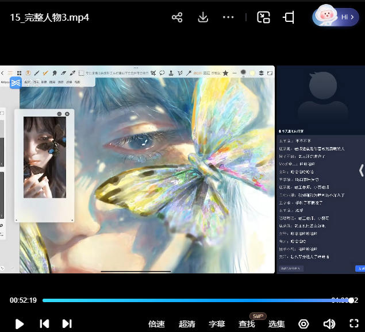Click the circular settings icon in player bar
The height and width of the screenshot is (332, 365).
303,324
